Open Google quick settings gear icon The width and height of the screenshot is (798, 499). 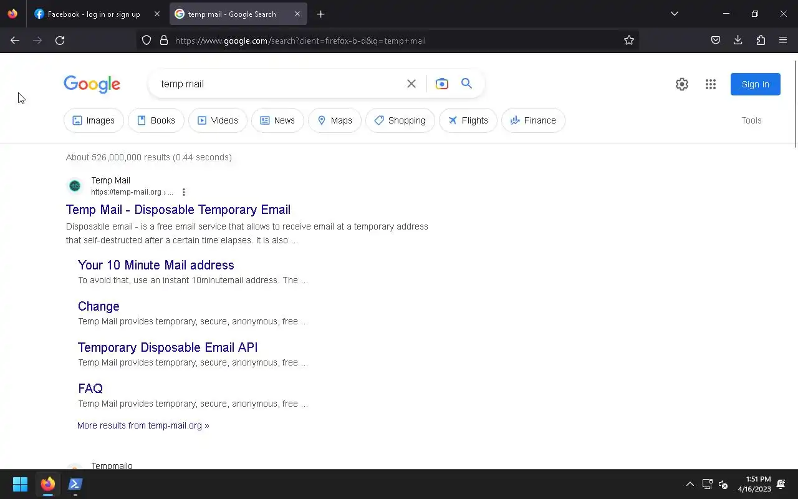pos(682,84)
